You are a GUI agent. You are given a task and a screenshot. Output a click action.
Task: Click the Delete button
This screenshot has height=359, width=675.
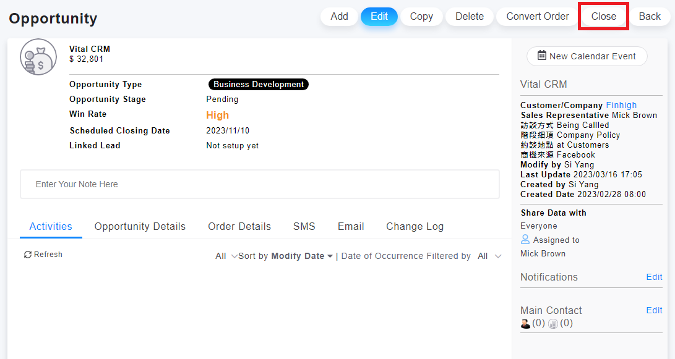(x=470, y=17)
